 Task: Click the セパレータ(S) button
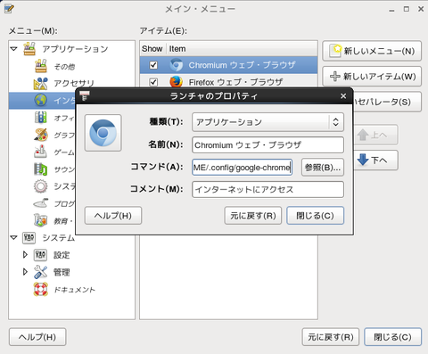point(387,102)
